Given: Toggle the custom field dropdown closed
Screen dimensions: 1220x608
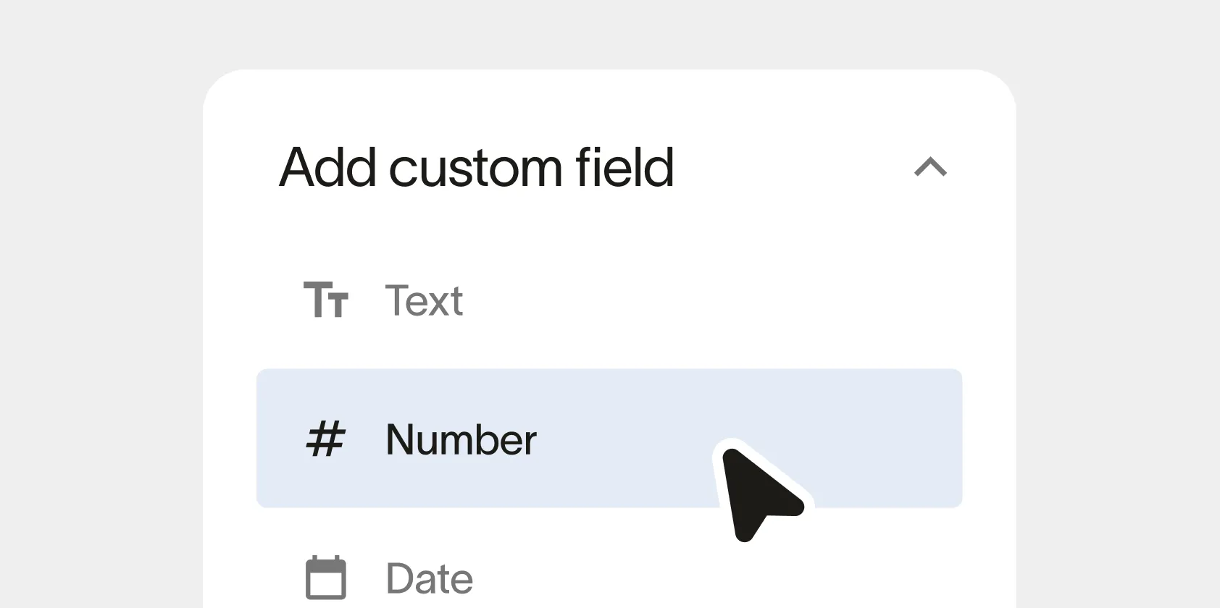Looking at the screenshot, I should point(930,167).
